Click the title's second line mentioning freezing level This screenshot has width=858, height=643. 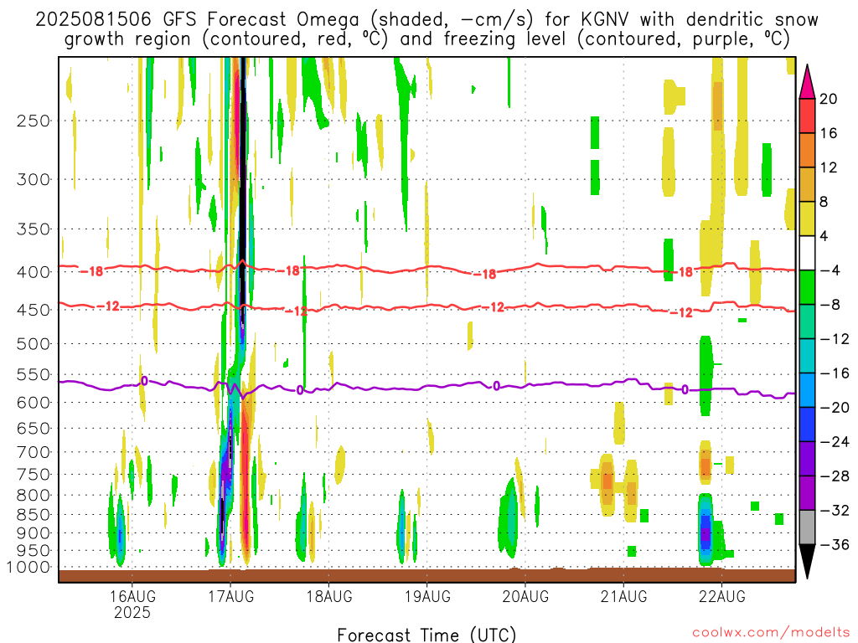[426, 39]
